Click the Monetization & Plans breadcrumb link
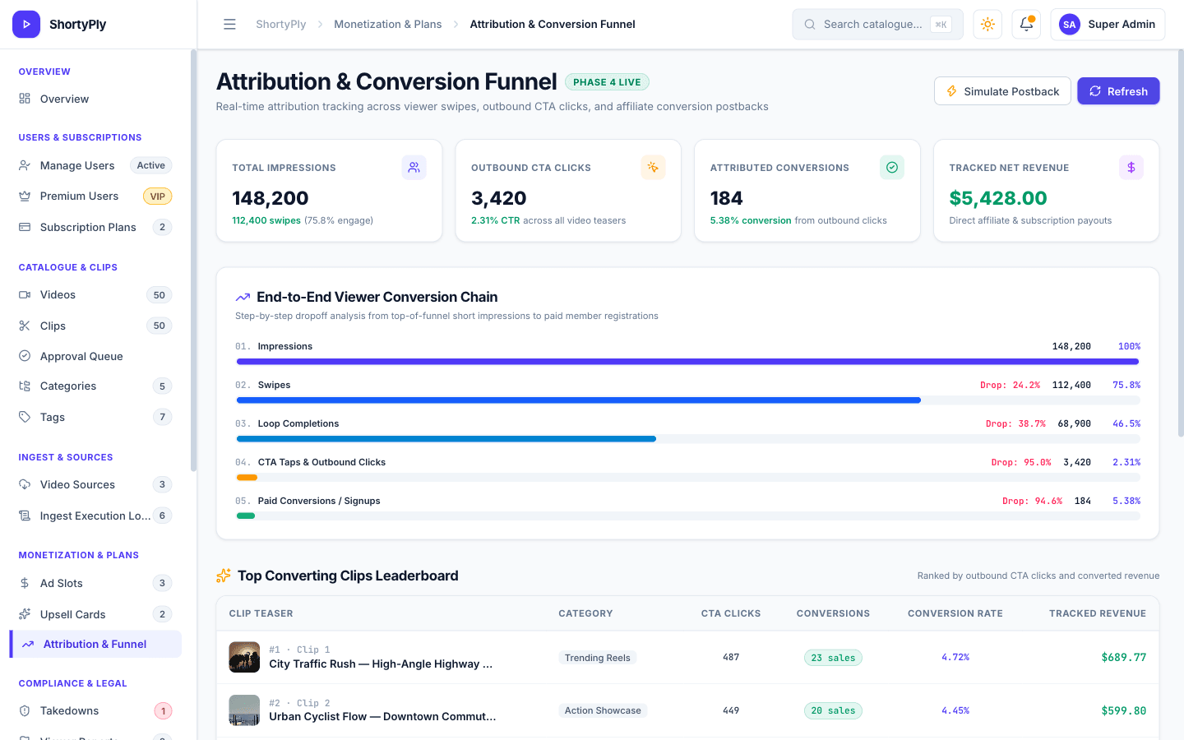The height and width of the screenshot is (740, 1184). click(x=388, y=25)
